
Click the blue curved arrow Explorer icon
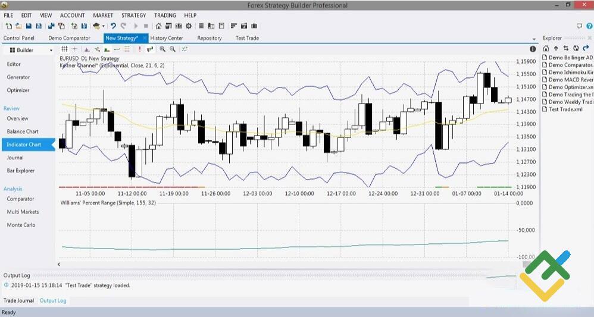tap(586, 48)
